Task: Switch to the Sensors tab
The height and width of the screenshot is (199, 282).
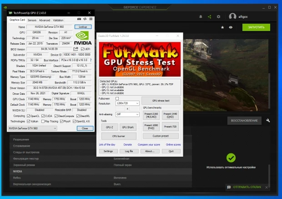Action: (x=32, y=20)
